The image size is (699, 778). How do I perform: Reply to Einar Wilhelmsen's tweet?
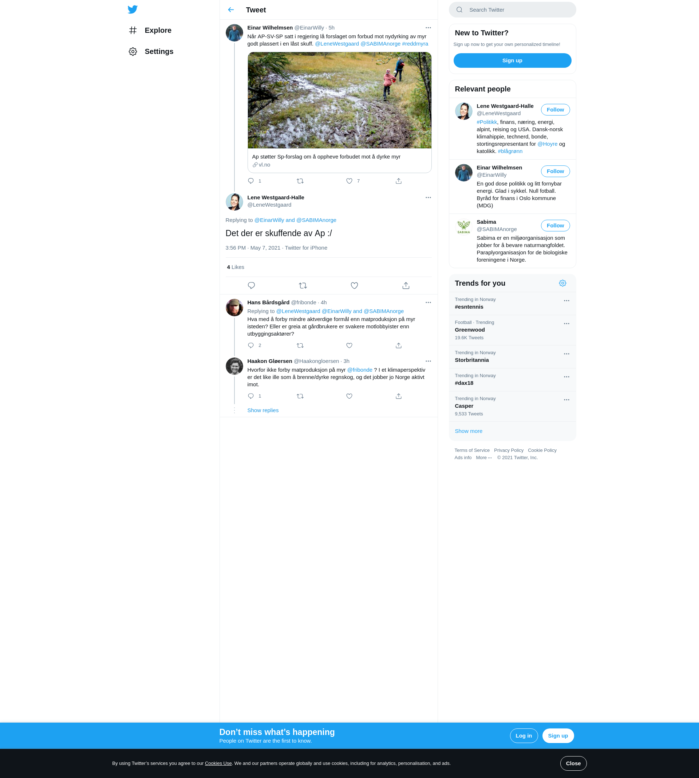[251, 181]
